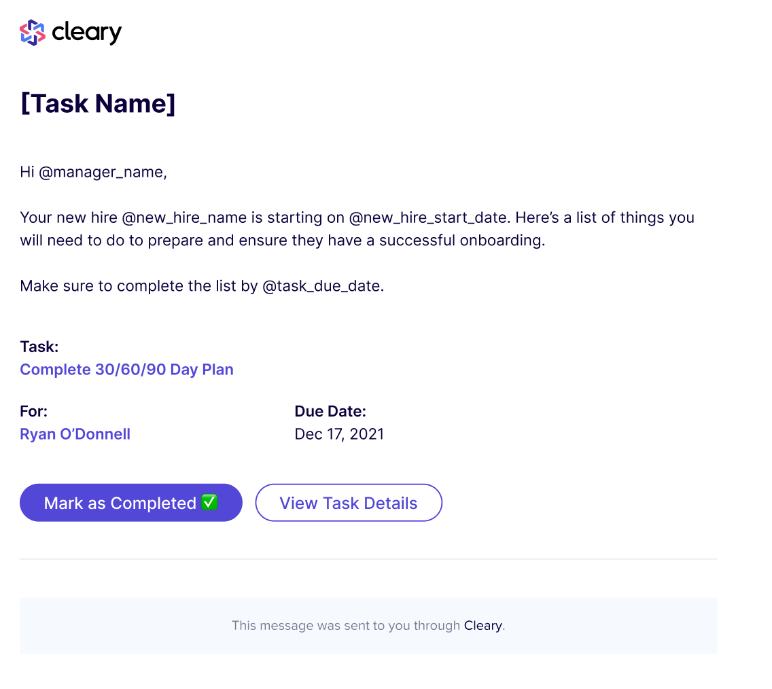Click the Dec 17, 2021 due date
The height and width of the screenshot is (689, 772).
point(339,434)
